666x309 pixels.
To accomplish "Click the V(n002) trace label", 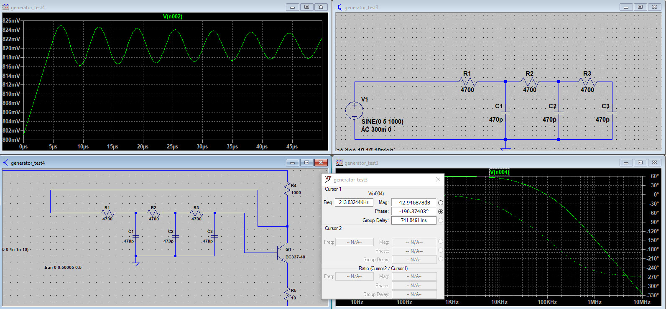I will click(x=173, y=17).
